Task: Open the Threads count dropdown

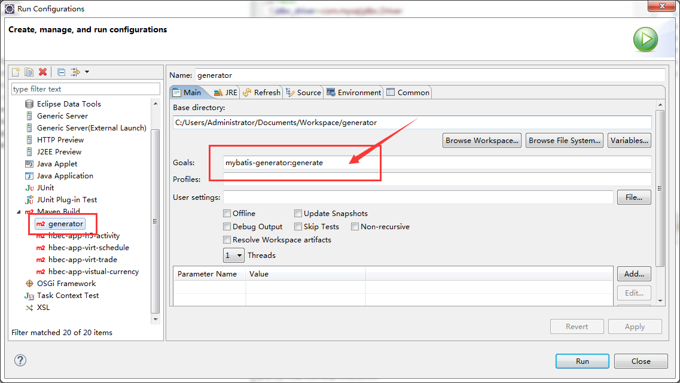Action: (234, 255)
